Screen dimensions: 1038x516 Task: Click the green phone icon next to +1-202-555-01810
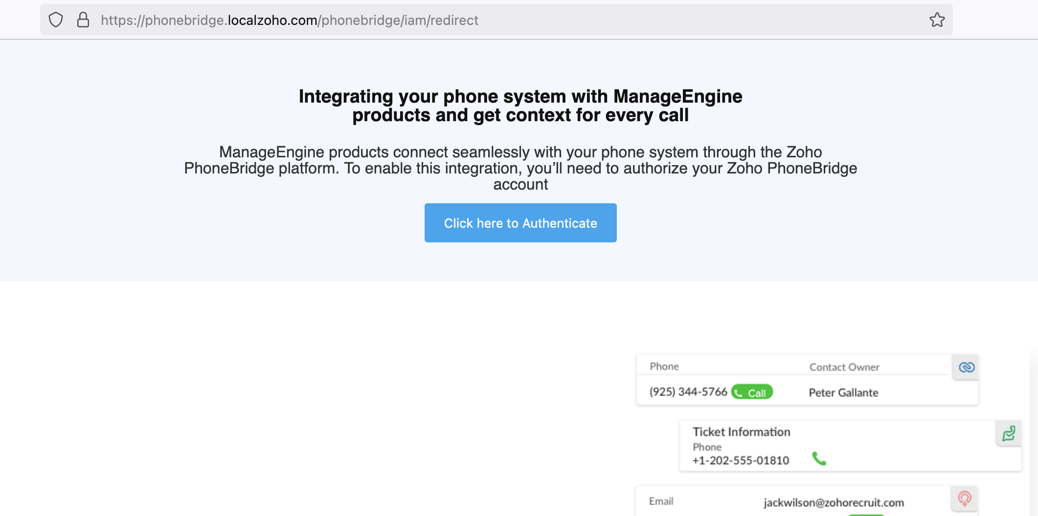point(819,458)
